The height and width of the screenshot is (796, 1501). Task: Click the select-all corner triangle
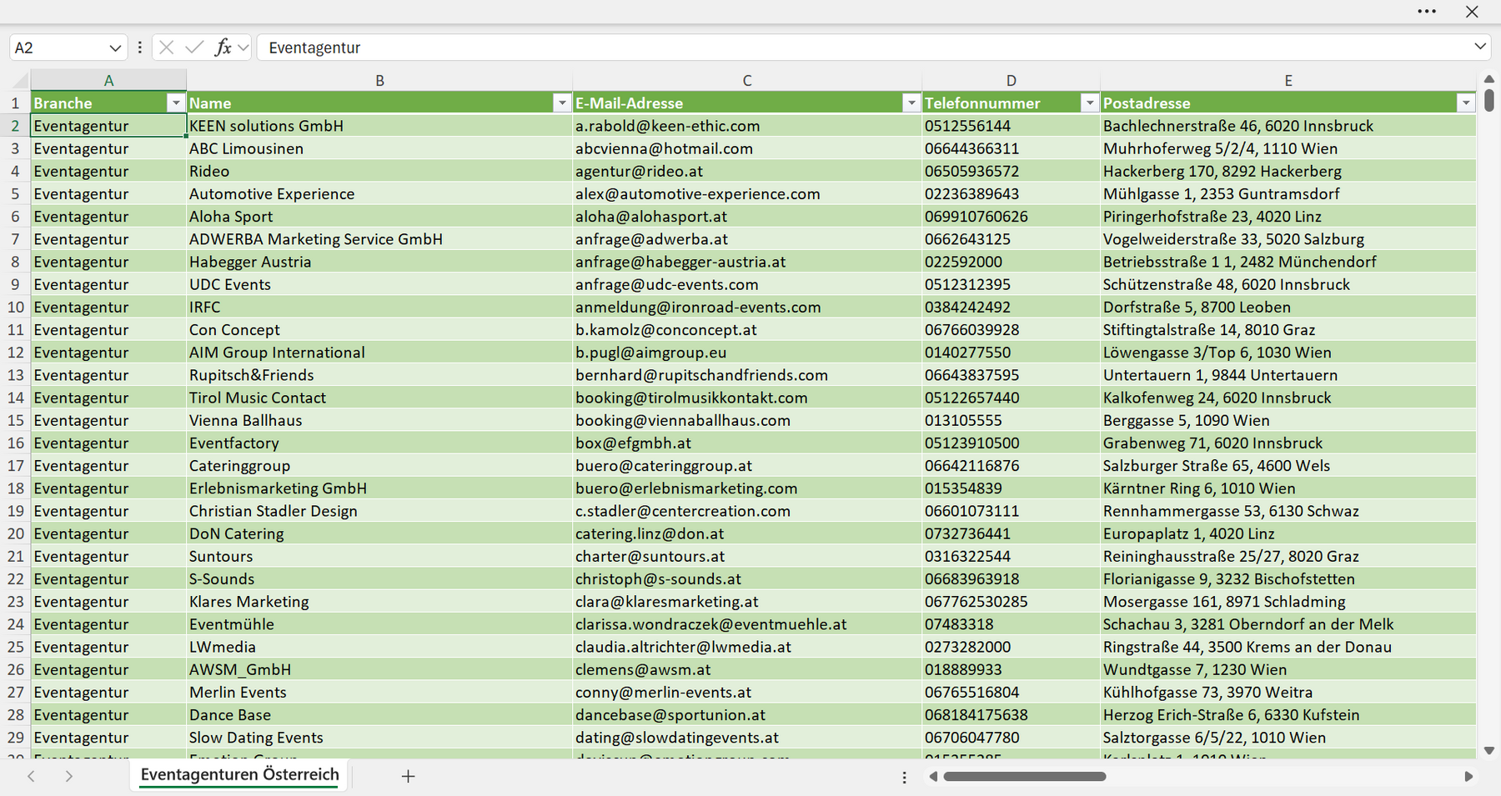pyautogui.click(x=19, y=80)
